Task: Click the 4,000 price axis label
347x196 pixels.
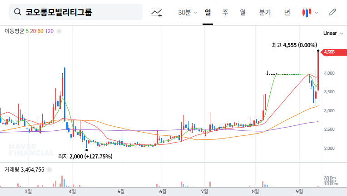Action: tap(329, 73)
